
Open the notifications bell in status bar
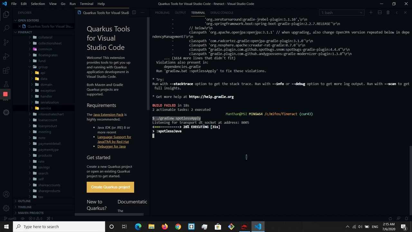coord(407,218)
